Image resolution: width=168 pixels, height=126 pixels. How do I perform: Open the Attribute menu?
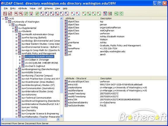pyautogui.click(x=22, y=8)
